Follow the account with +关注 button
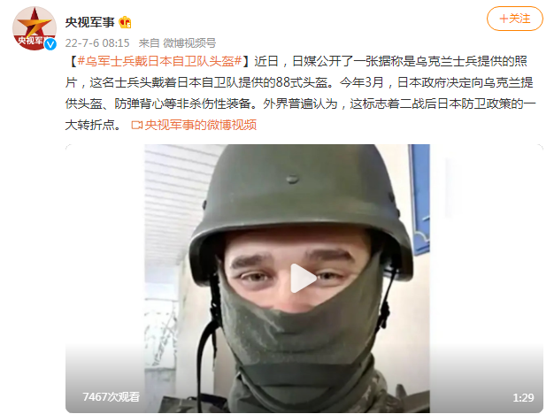 click(x=514, y=19)
